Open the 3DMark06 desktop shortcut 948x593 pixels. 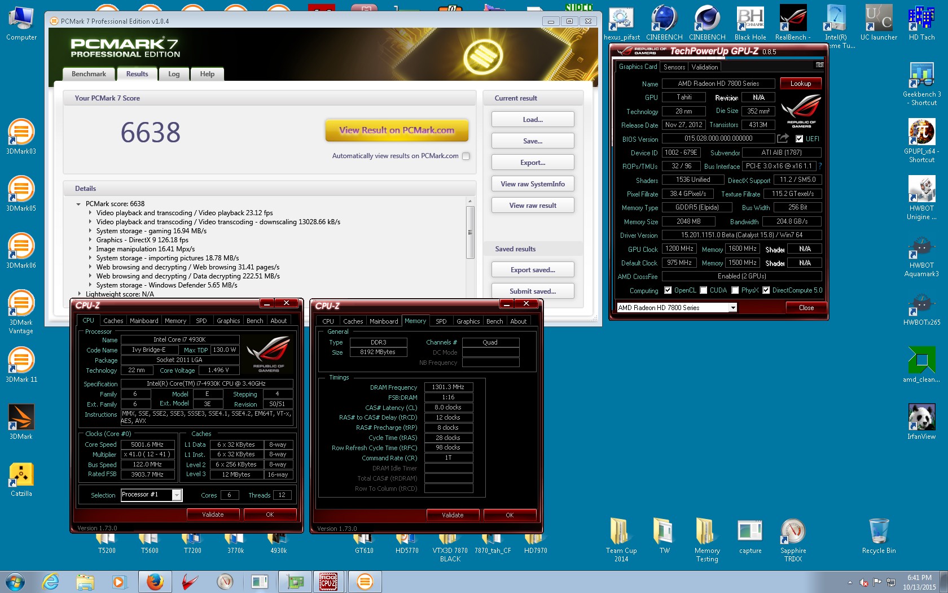pos(21,251)
